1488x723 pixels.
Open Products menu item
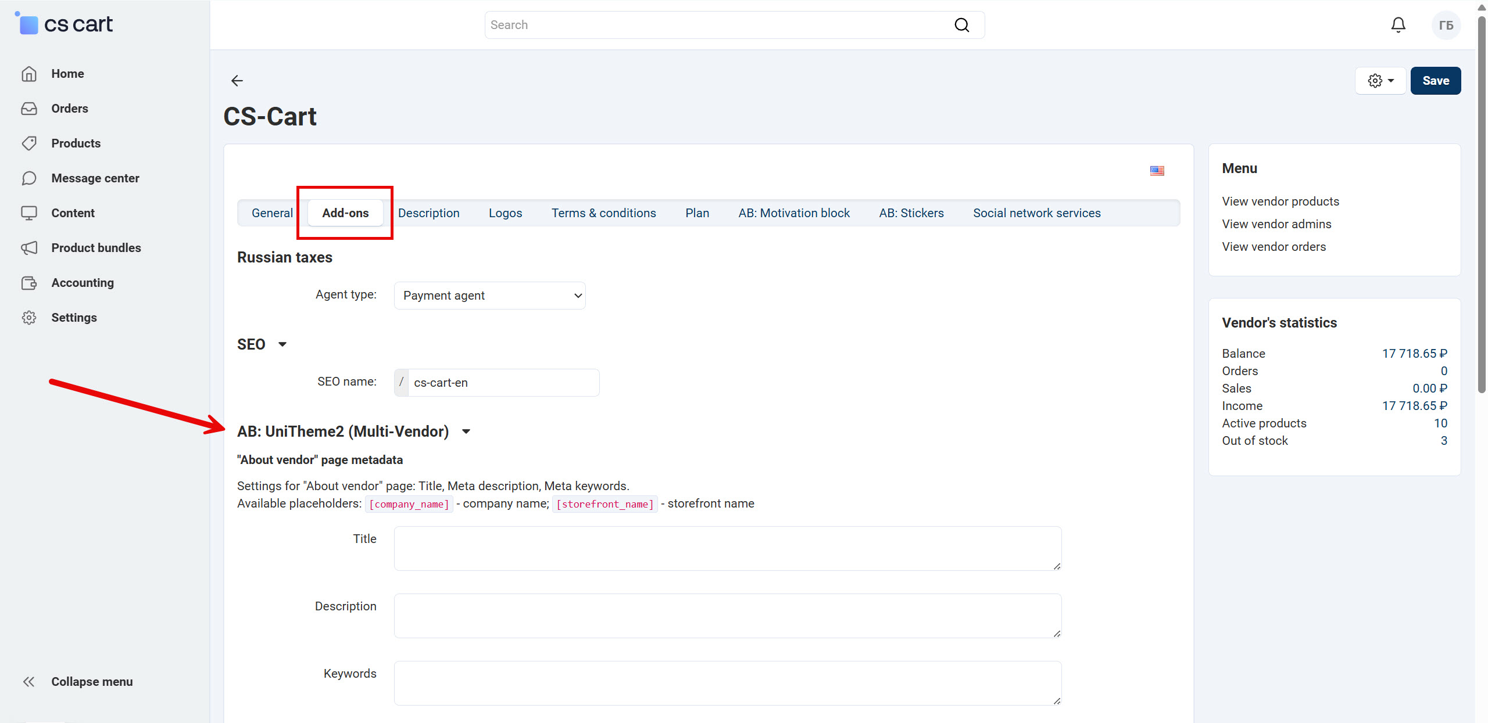tap(76, 143)
